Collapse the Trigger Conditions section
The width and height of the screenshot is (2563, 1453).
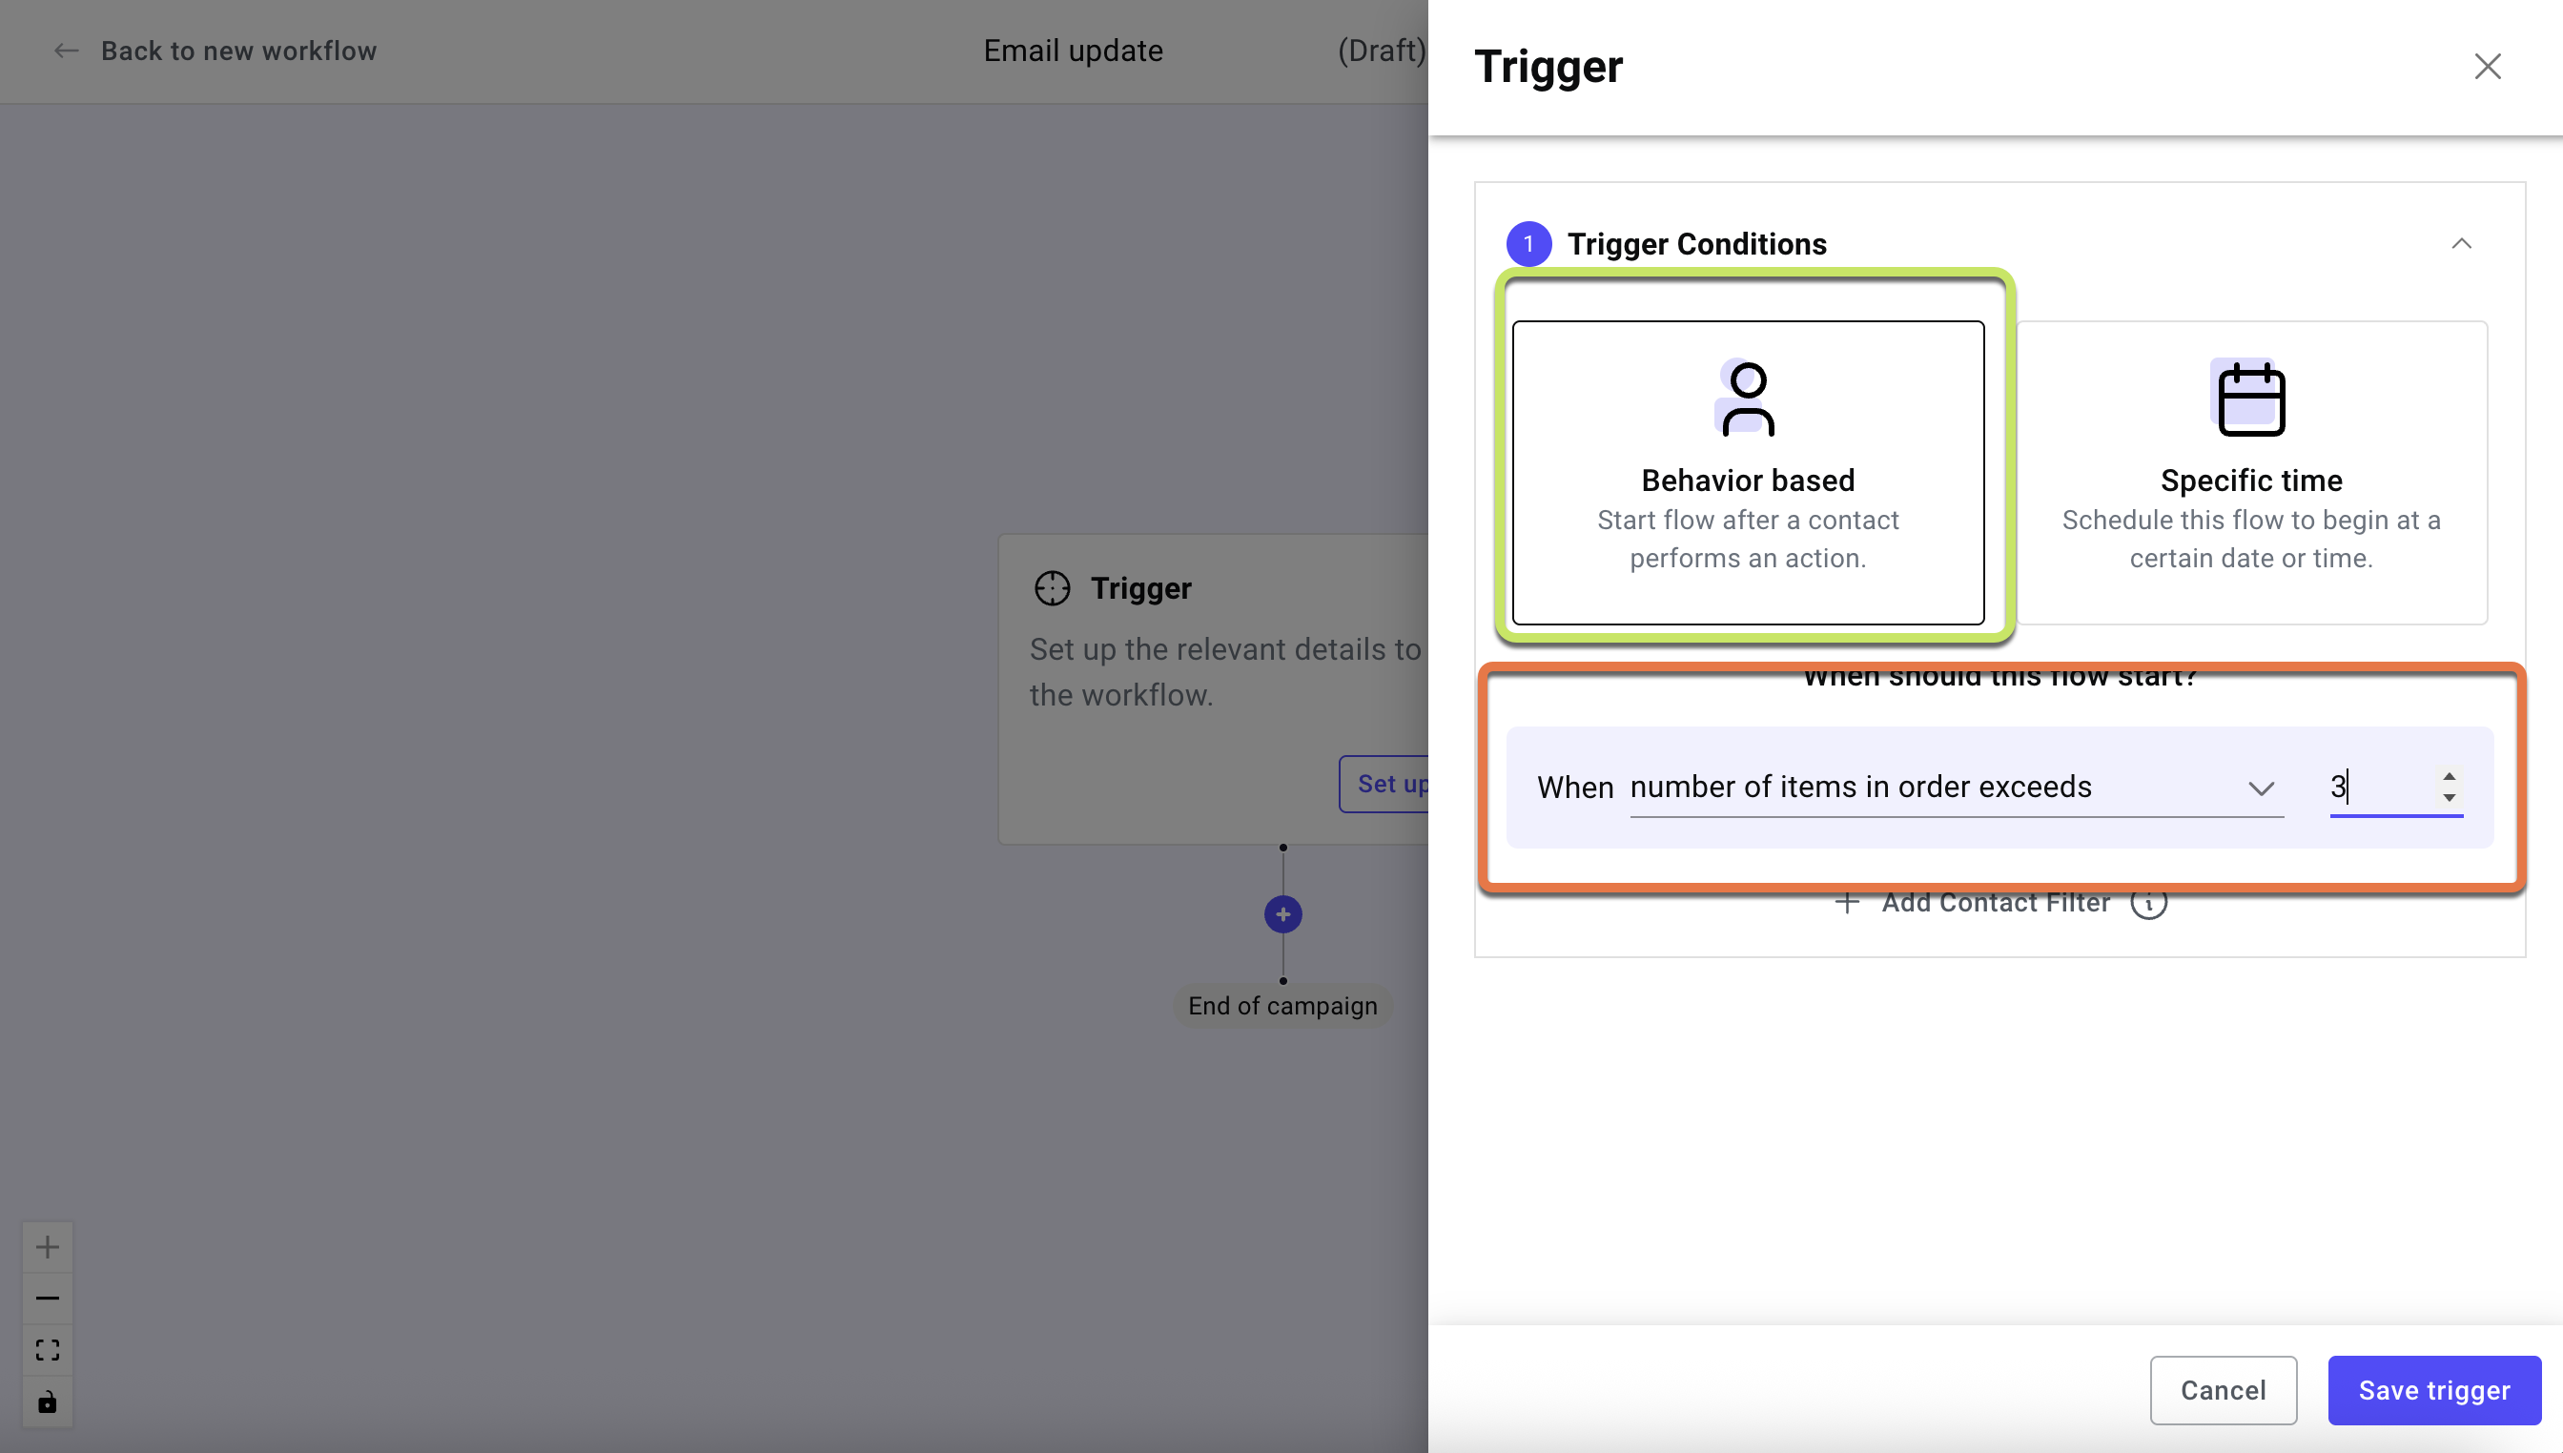coord(2461,243)
